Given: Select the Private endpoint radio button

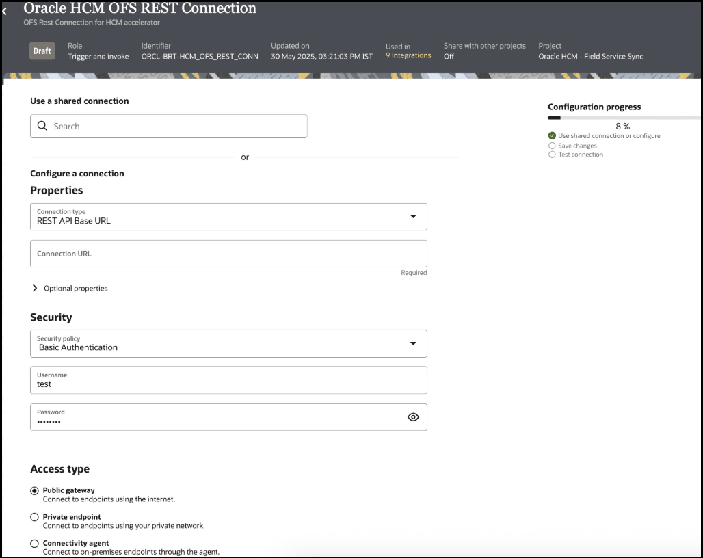Looking at the screenshot, I should coord(34,517).
